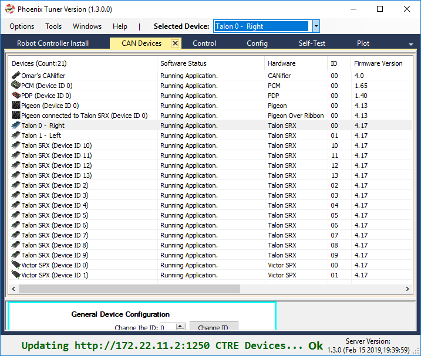This screenshot has height=356, width=421.
Task: Click the Talon SRX Device ID 4 icon
Action: point(16,205)
